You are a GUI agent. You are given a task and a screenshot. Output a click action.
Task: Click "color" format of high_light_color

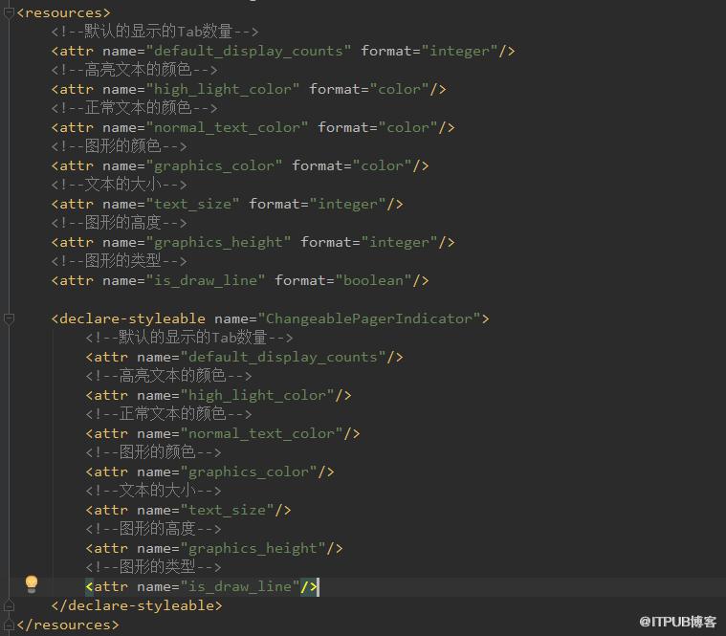click(x=399, y=89)
